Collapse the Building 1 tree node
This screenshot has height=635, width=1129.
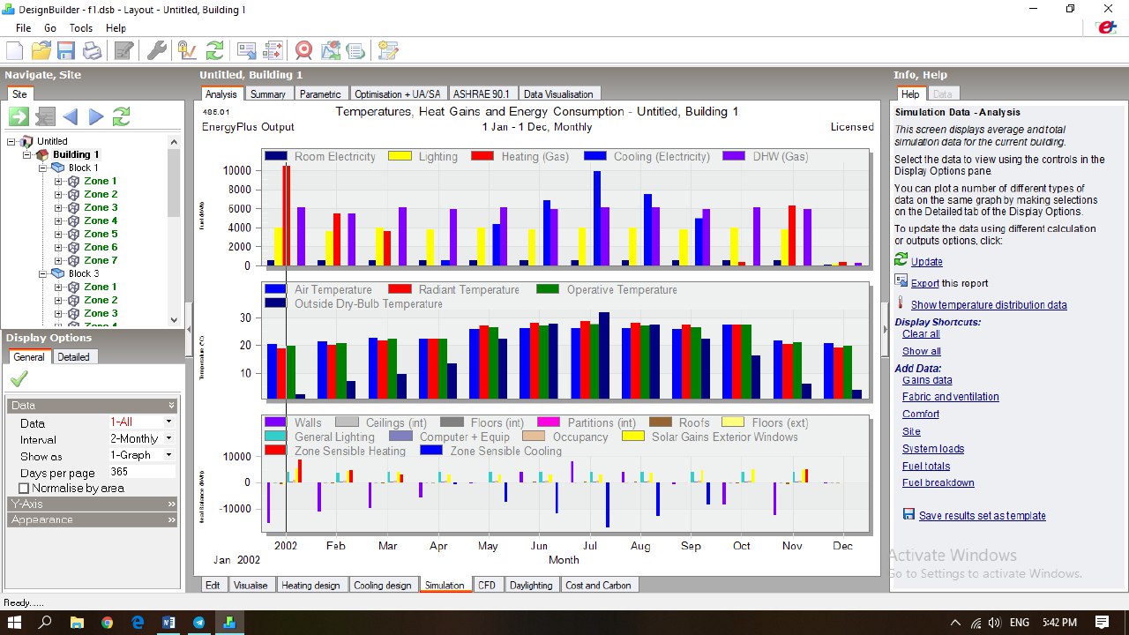coord(27,154)
